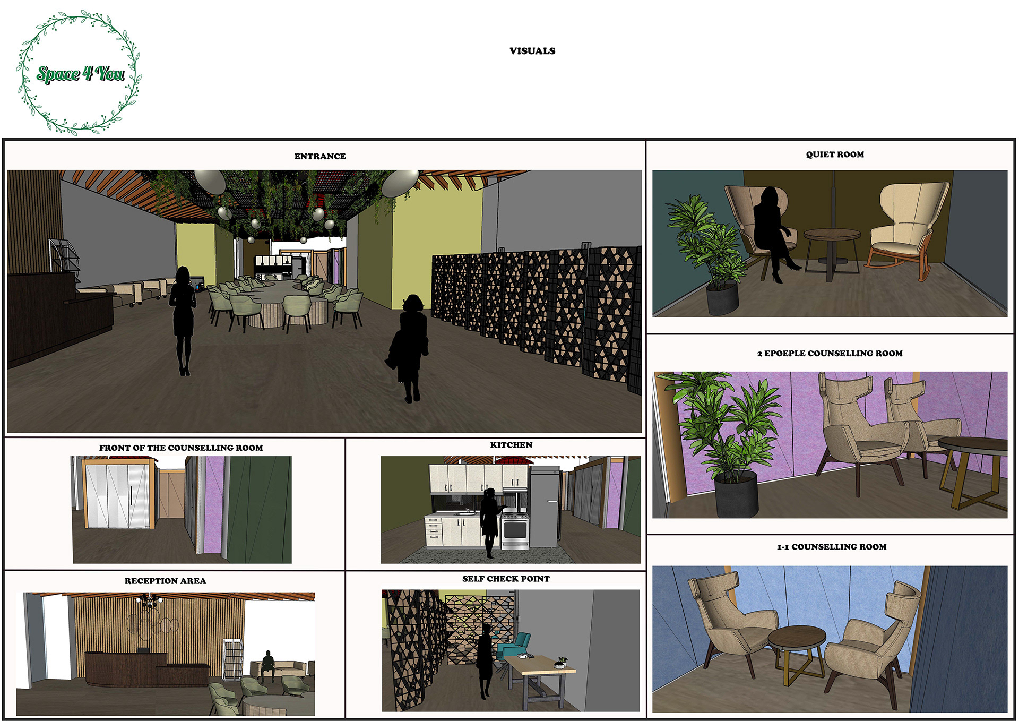Click the RECEPTION AREA caption text
The height and width of the screenshot is (721, 1019).
tap(166, 581)
